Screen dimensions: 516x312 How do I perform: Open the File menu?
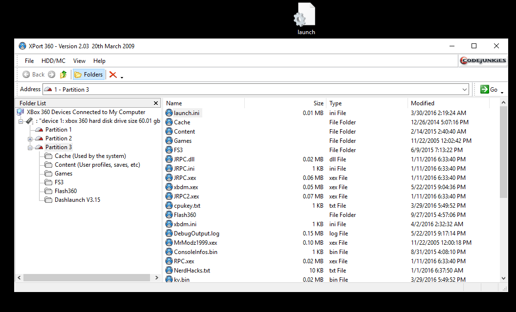point(29,61)
